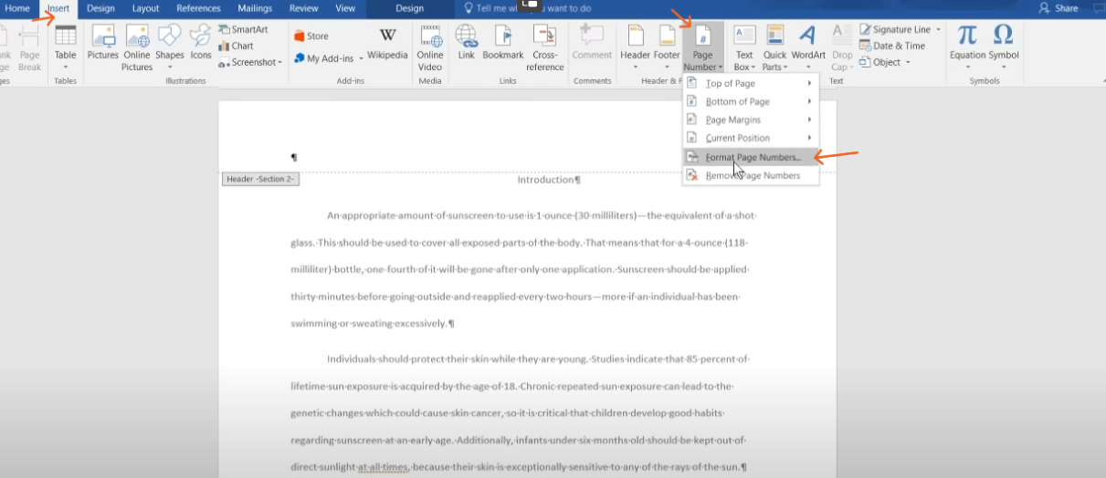This screenshot has height=478, width=1106.
Task: Open the Store for add-ins
Action: tap(311, 36)
